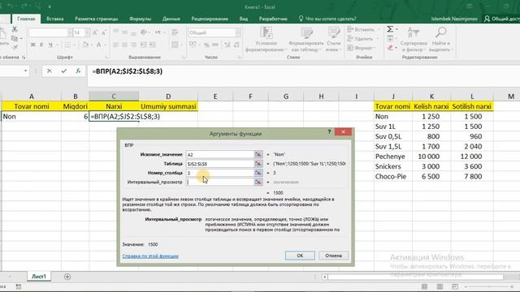Viewport: 520px width, 292px height.
Task: Click the dialog help question mark
Action: pos(329,131)
